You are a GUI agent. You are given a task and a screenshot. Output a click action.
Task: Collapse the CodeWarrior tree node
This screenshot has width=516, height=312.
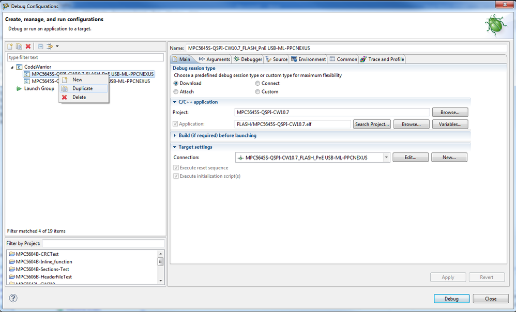point(12,67)
